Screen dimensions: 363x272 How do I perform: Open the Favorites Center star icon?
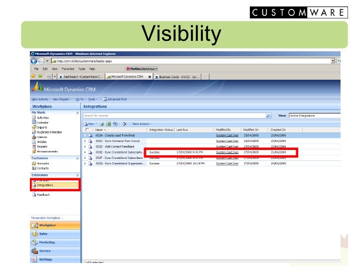point(33,76)
